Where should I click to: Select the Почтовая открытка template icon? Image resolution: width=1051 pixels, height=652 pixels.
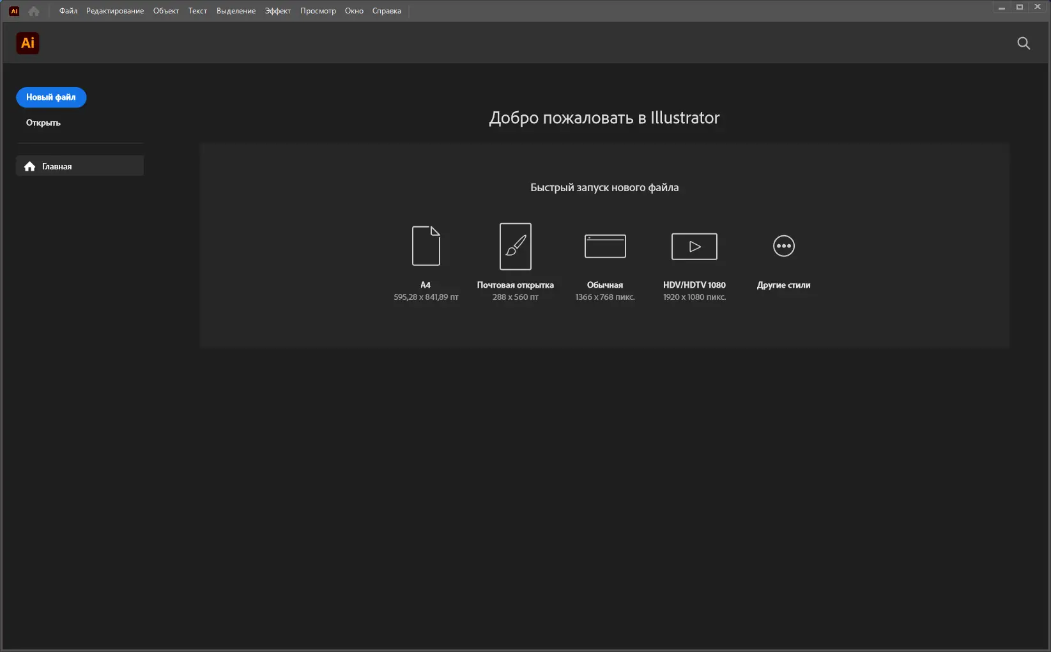tap(515, 246)
